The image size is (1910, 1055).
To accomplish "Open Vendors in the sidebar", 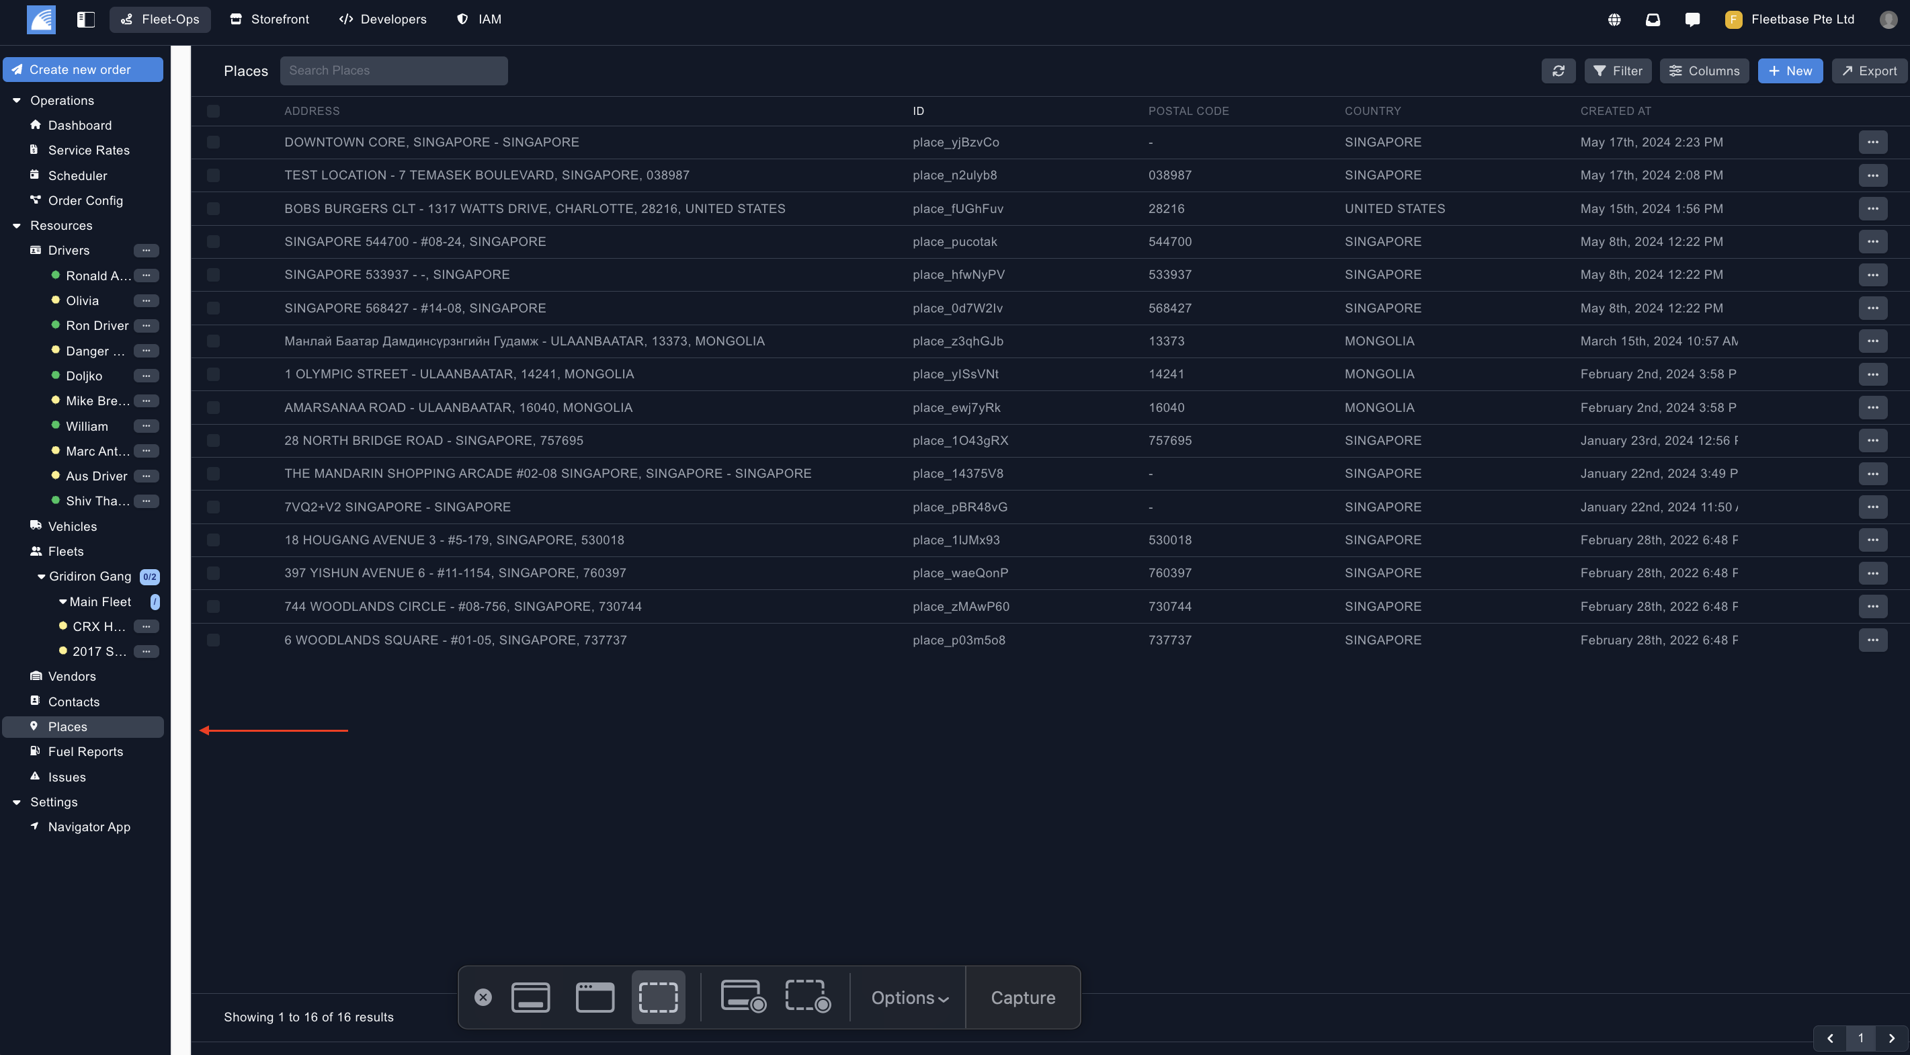I will [71, 676].
